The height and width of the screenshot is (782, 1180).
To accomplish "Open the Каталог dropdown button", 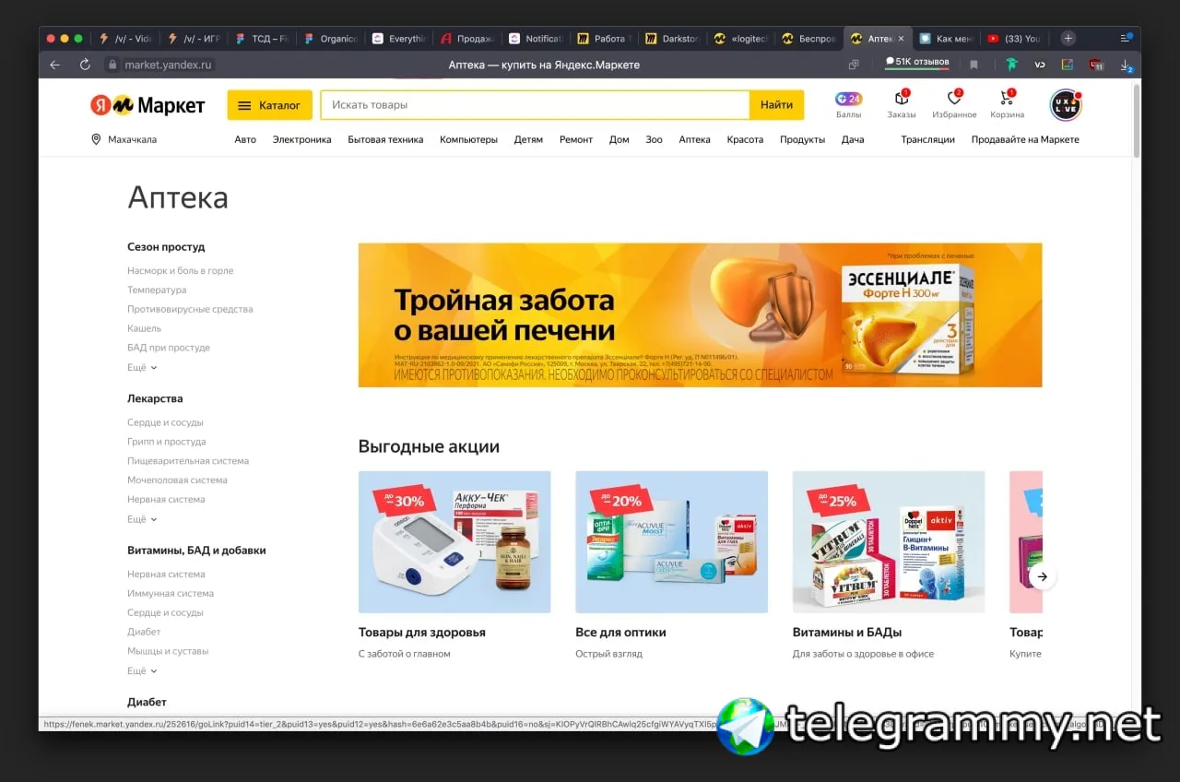I will pos(270,105).
